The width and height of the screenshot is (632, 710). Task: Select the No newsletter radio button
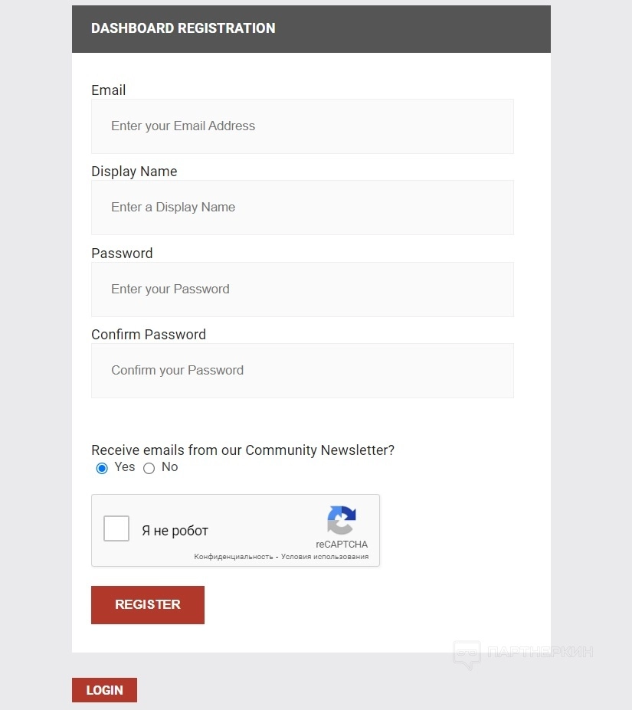tap(149, 468)
